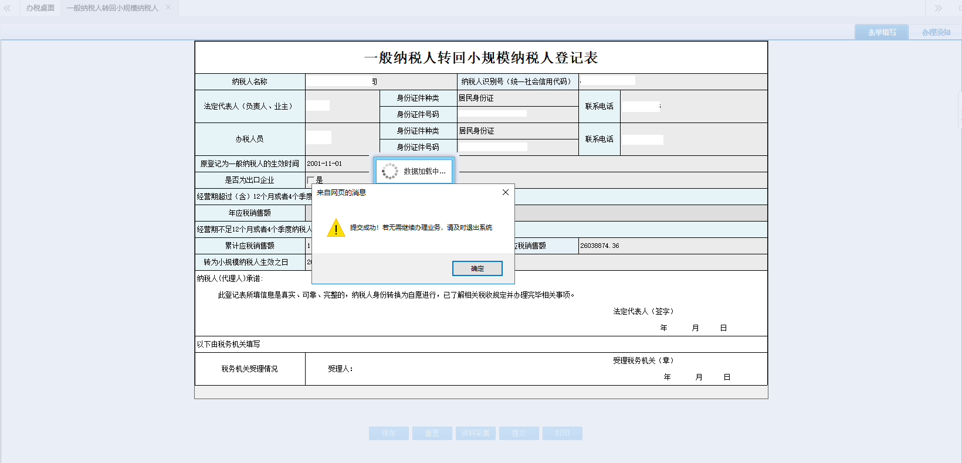Click the 原登记为一般纳税人的生效时间 date field
Viewport: 962px width, 463px height.
(x=337, y=164)
